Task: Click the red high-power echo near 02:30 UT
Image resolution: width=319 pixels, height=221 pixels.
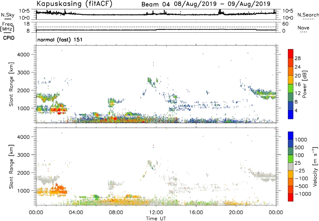Action: point(58,111)
